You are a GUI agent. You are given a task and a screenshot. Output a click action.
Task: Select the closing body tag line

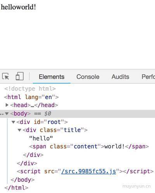[x=22, y=180]
